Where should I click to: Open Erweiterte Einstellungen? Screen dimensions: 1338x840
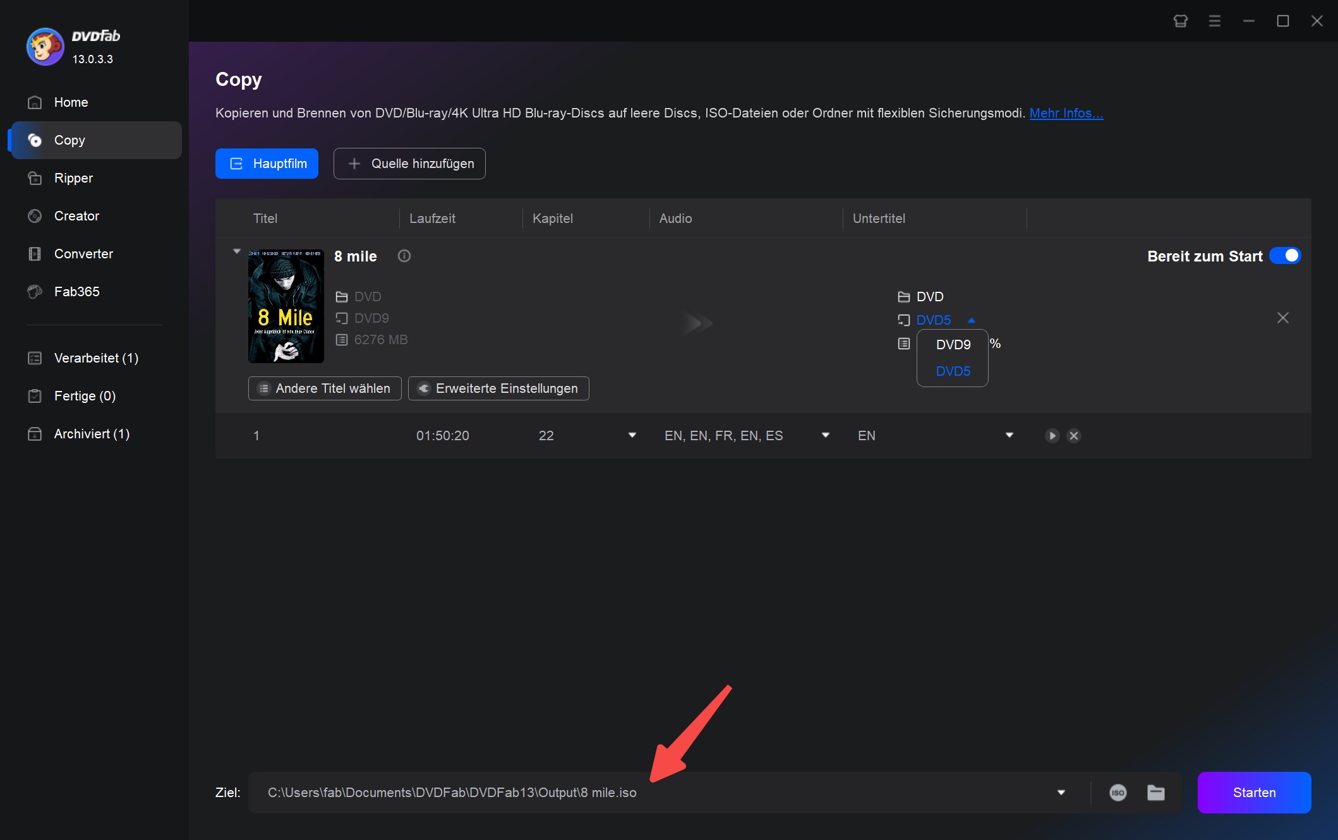[x=498, y=388]
